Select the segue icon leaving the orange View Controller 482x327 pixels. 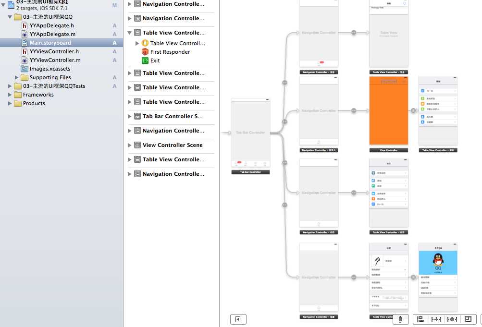413,110
